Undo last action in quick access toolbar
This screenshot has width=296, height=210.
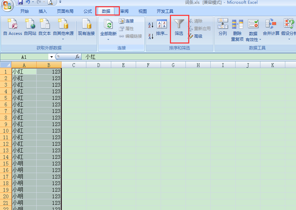pos(28,2)
